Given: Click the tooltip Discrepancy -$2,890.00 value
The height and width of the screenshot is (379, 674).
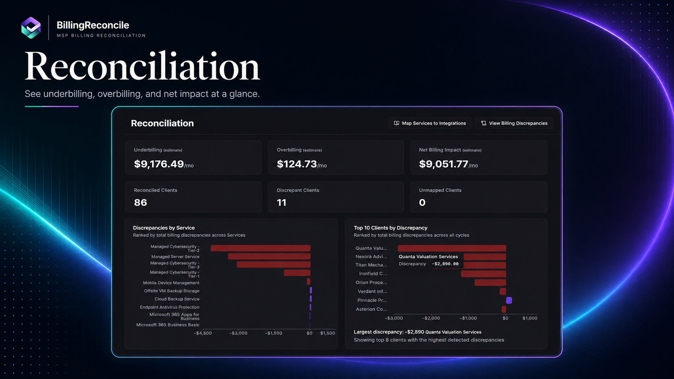Looking at the screenshot, I should tap(445, 264).
